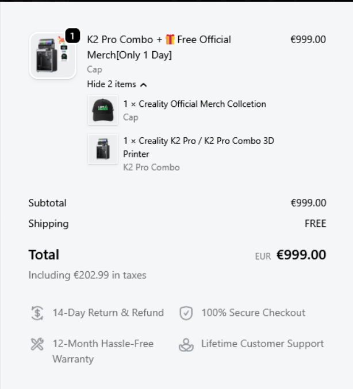353x389 pixels.
Task: Click Creality Official Merch Collcetion item text
Action: (194, 104)
